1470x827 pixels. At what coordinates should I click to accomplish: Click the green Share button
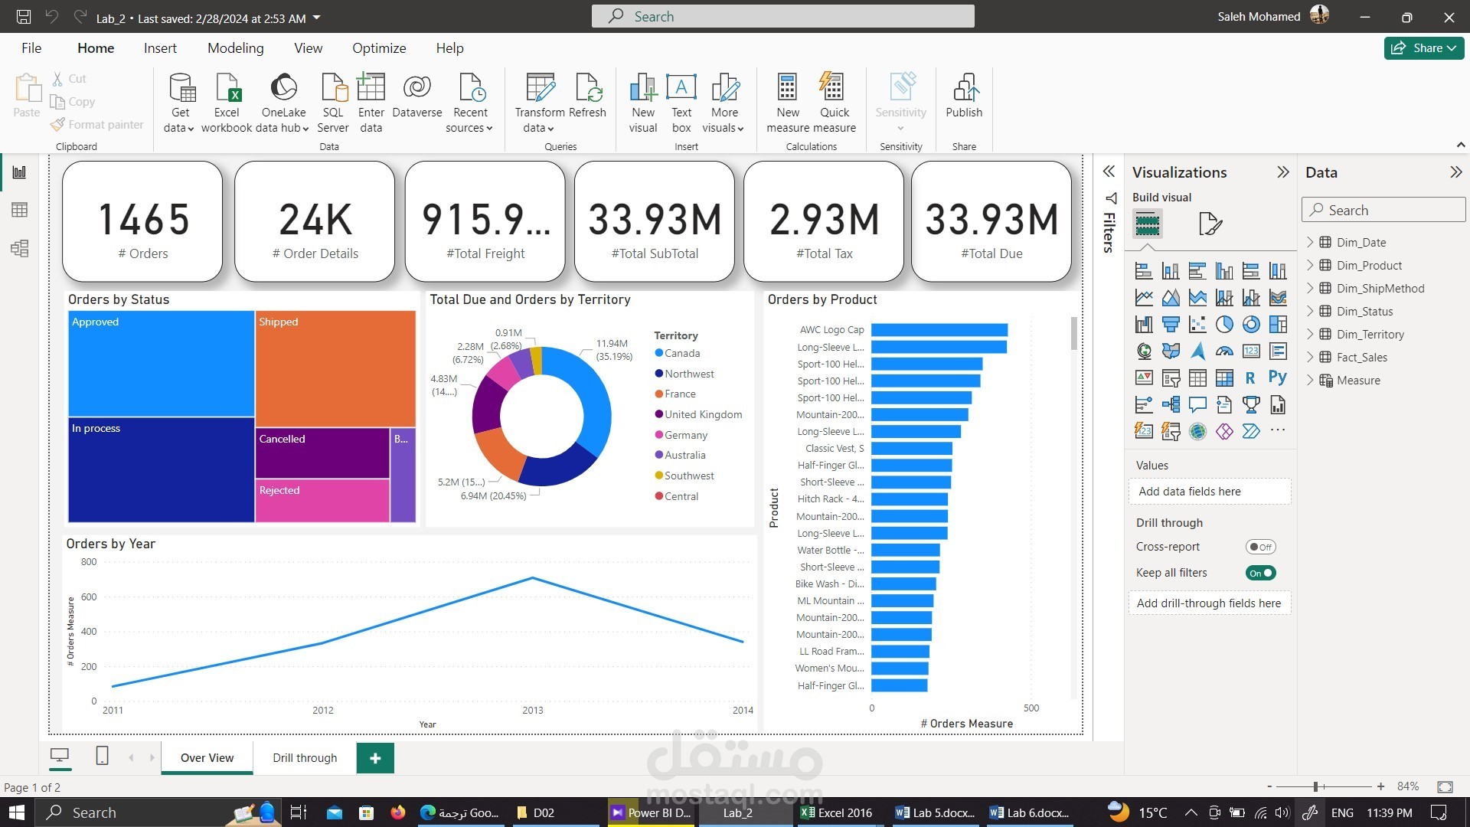click(x=1423, y=48)
